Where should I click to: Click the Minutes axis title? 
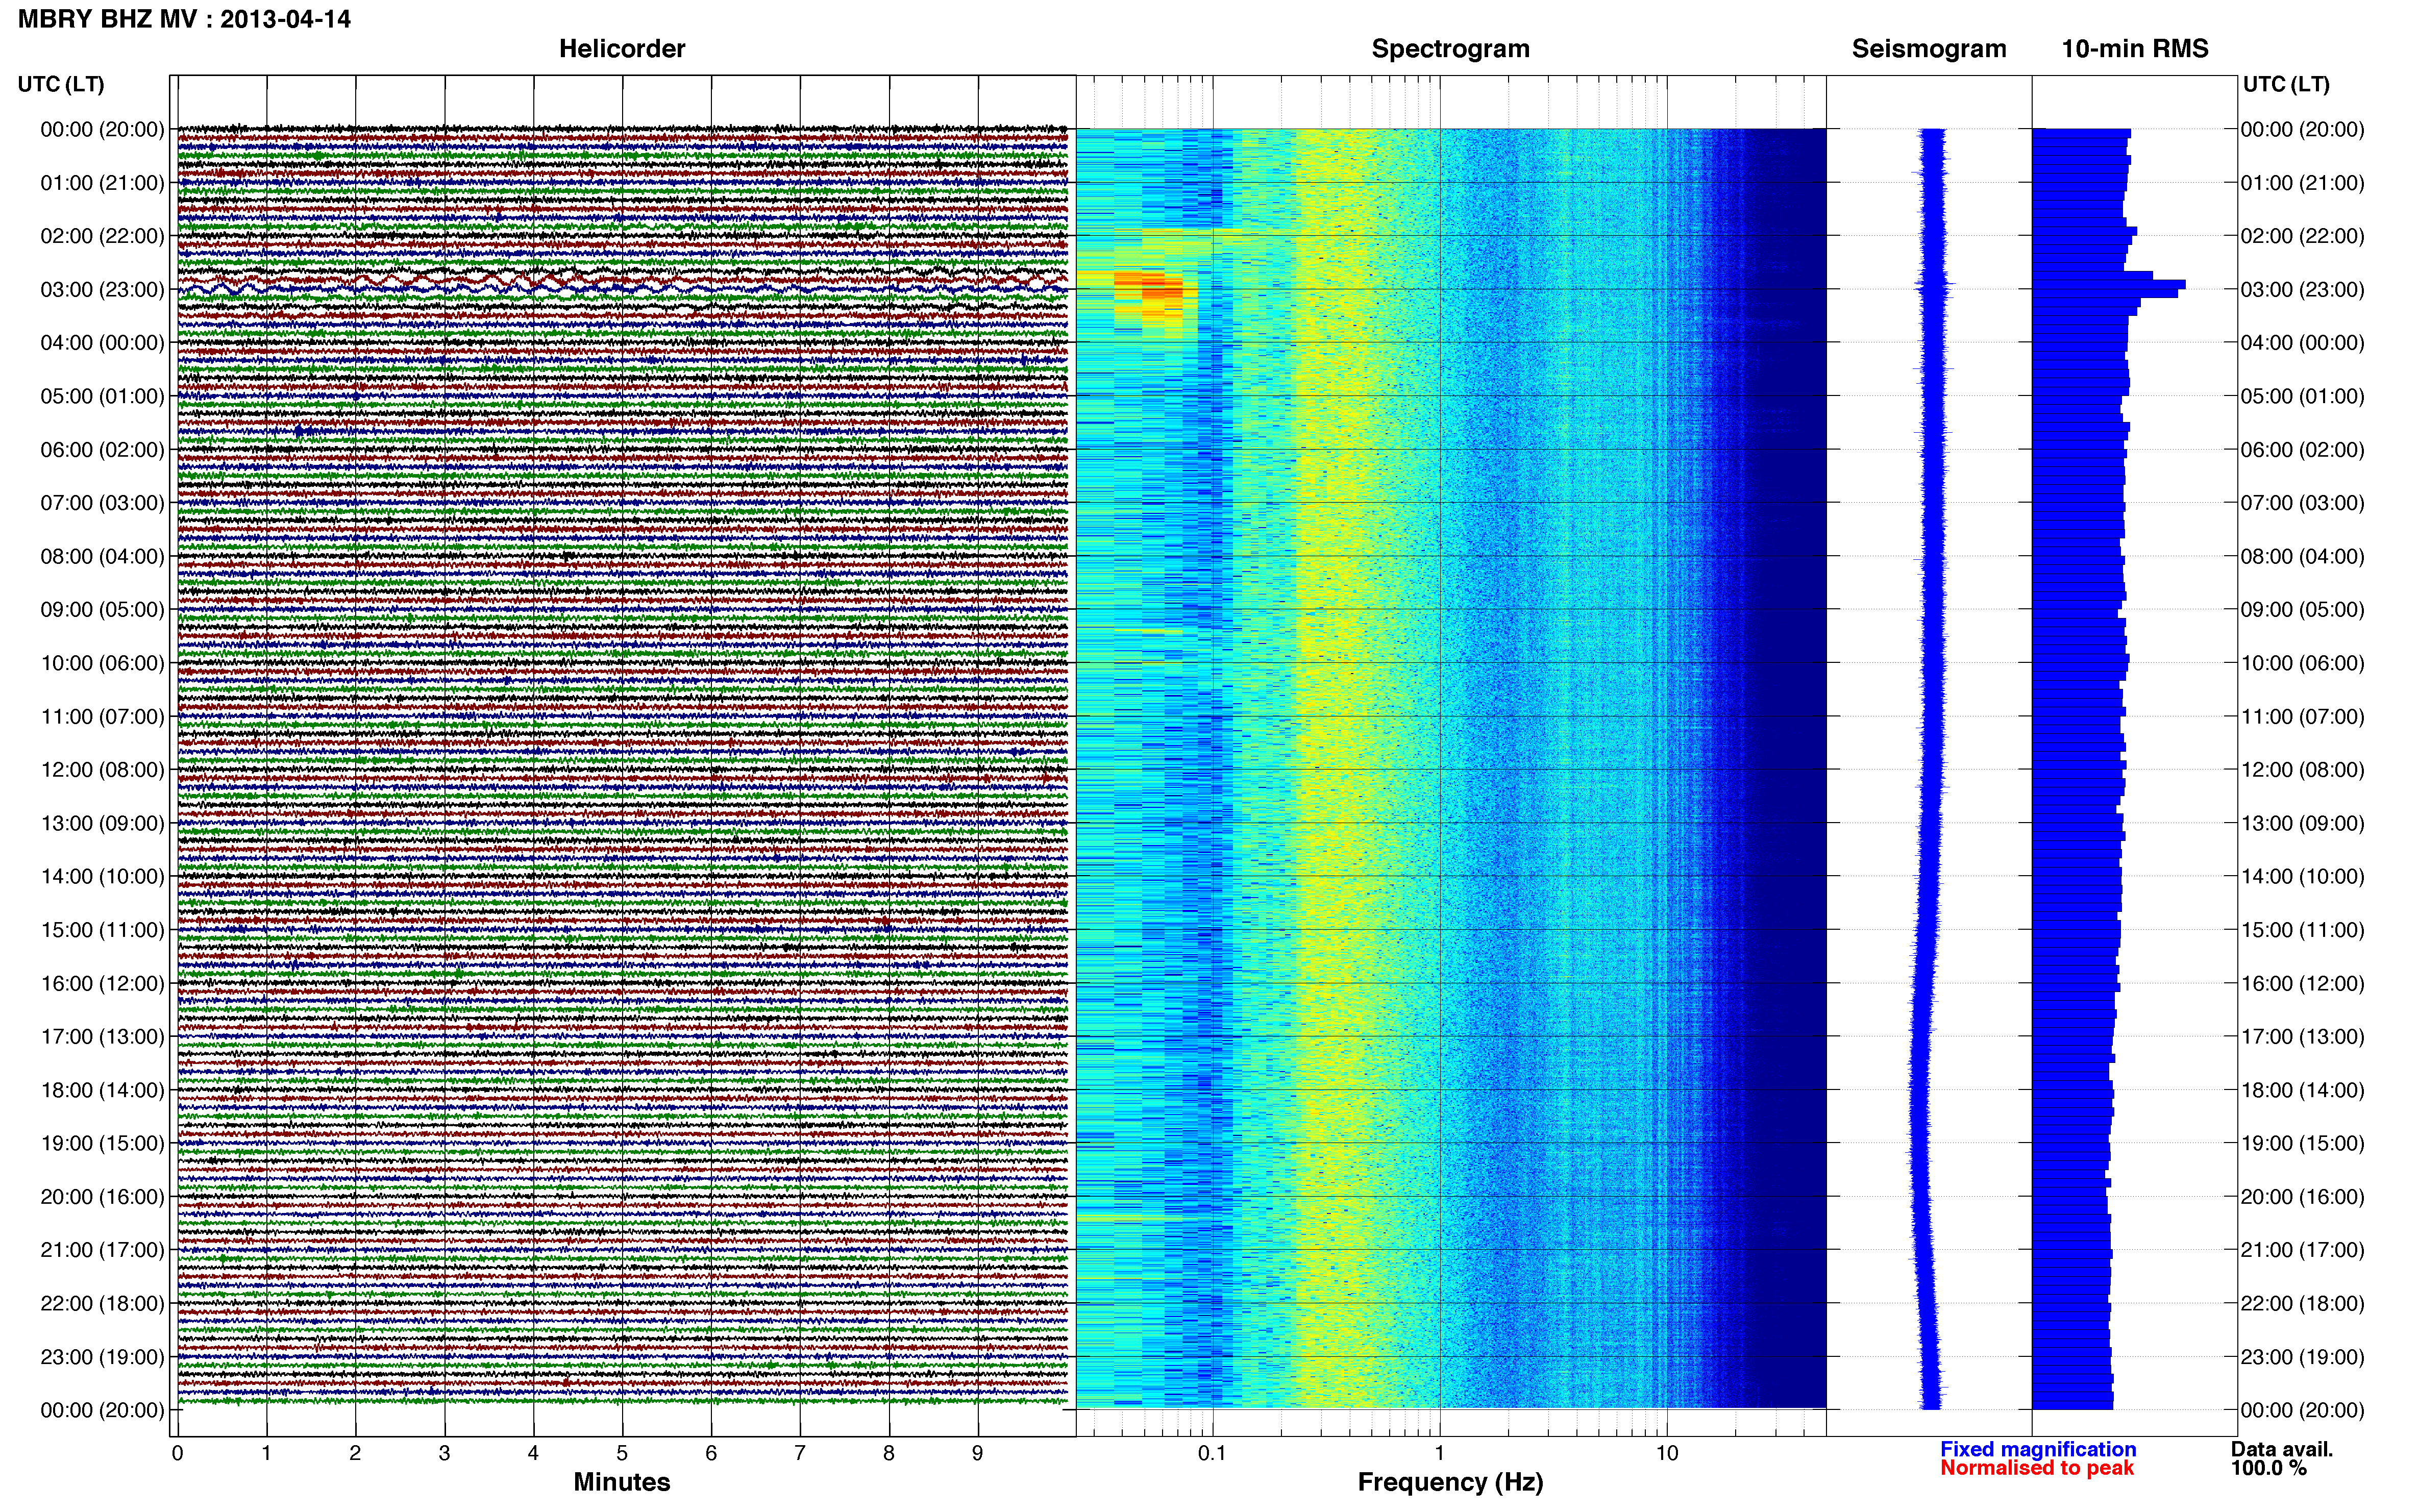622,1482
